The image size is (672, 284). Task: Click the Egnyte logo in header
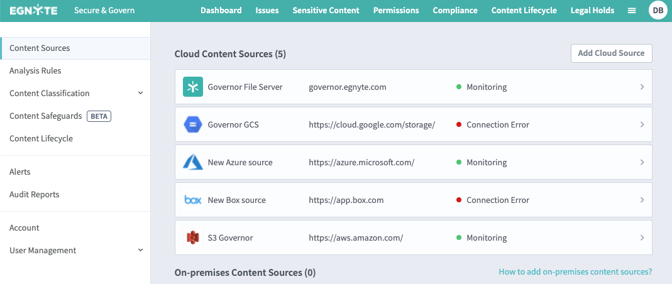pyautogui.click(x=35, y=11)
